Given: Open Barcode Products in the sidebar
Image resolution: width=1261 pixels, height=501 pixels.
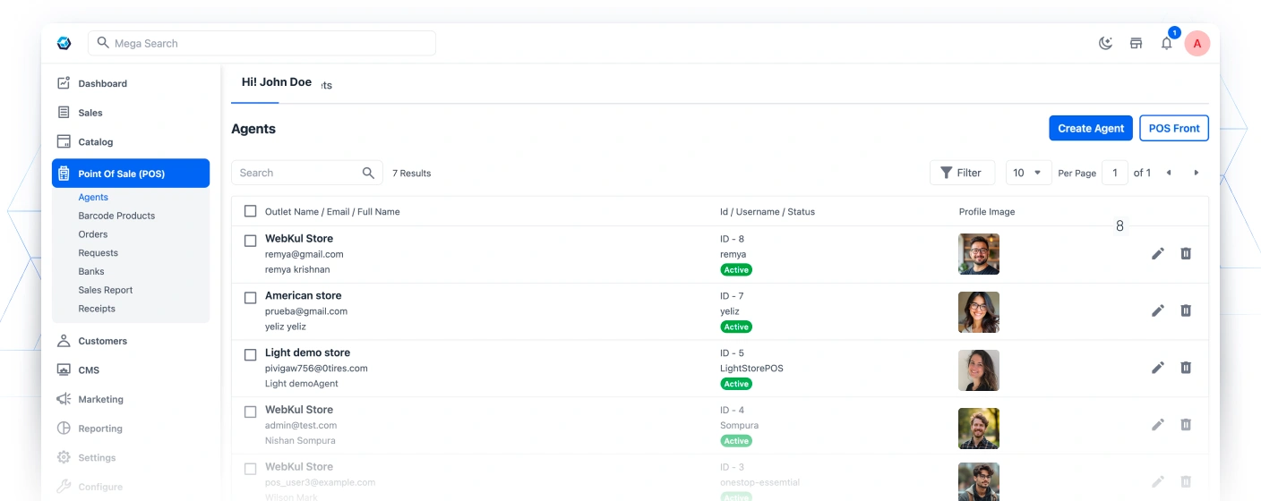Looking at the screenshot, I should pos(116,216).
